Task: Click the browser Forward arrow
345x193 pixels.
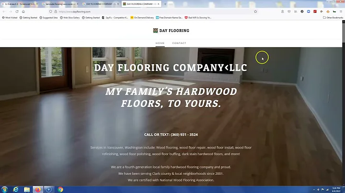Action: [11, 11]
